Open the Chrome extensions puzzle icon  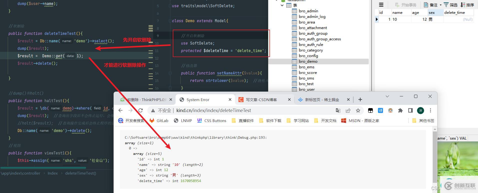pos(400,110)
